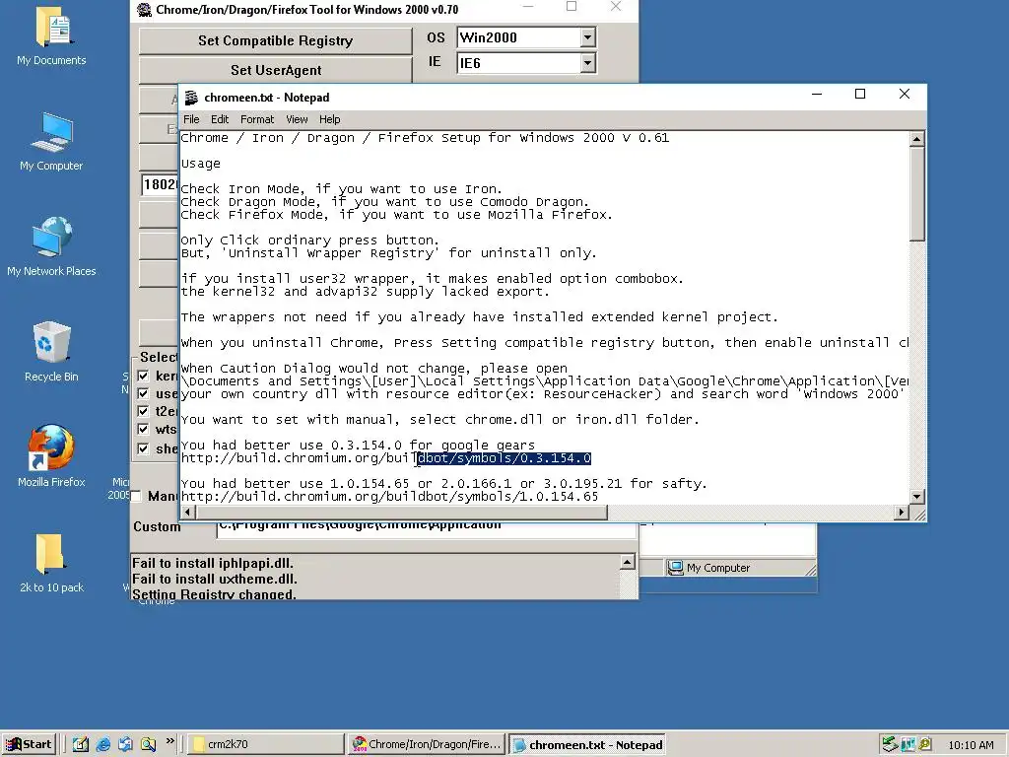The width and height of the screenshot is (1009, 757).
Task: Click the Chrome/Iron tool window title icon
Action: [144, 9]
